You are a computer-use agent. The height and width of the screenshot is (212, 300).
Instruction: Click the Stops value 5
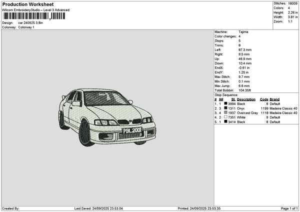click(x=239, y=41)
